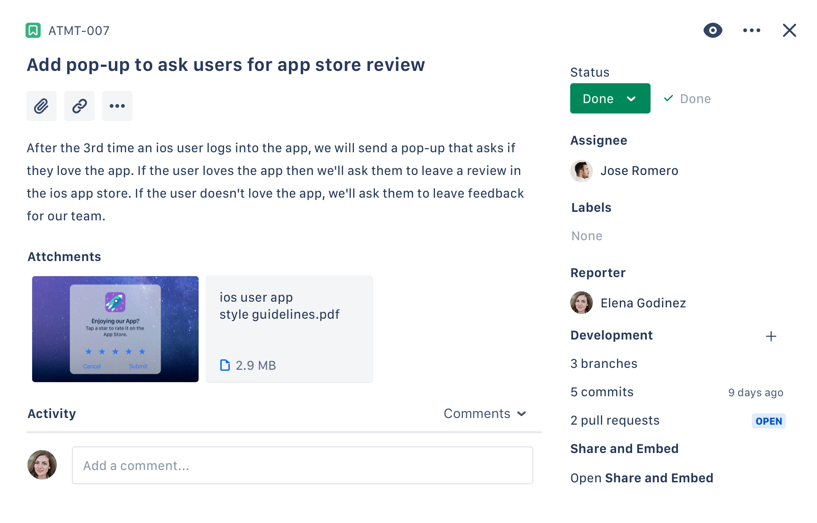Click the Add a comment field
Screen dimensions: 817x523
[302, 465]
